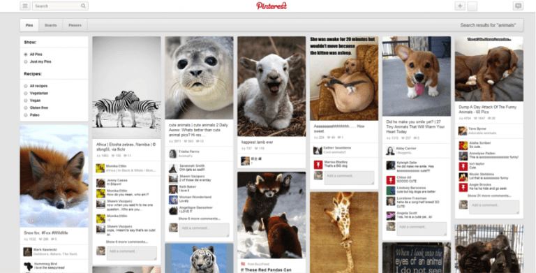Image resolution: width=536 pixels, height=273 pixels.
Task: Open Mark Kawiecki's avatar
Action: [x=28, y=252]
